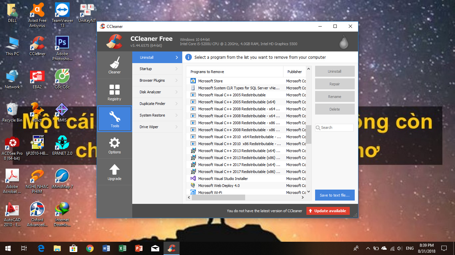Image resolution: width=455 pixels, height=255 pixels.
Task: Open Internet Download Manager desktop shortcut
Action: (x=62, y=214)
